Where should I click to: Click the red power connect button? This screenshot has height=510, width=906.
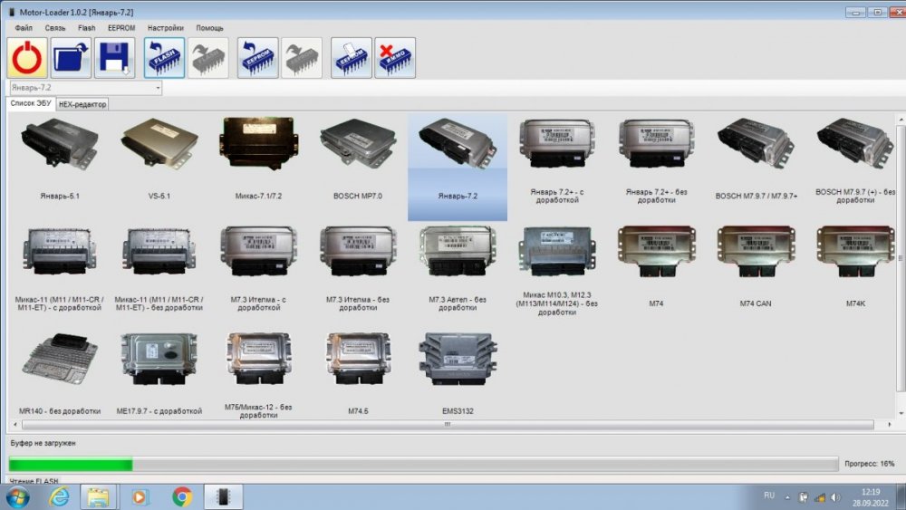coord(27,58)
